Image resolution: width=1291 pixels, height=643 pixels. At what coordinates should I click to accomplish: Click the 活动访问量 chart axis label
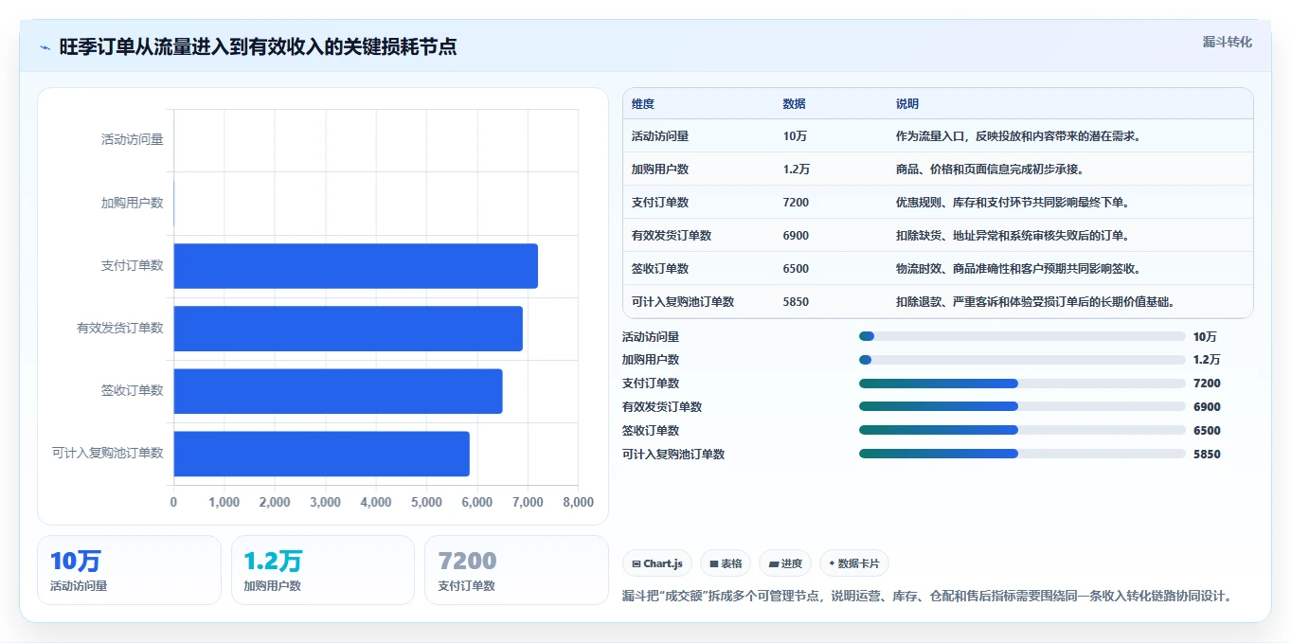tap(133, 139)
